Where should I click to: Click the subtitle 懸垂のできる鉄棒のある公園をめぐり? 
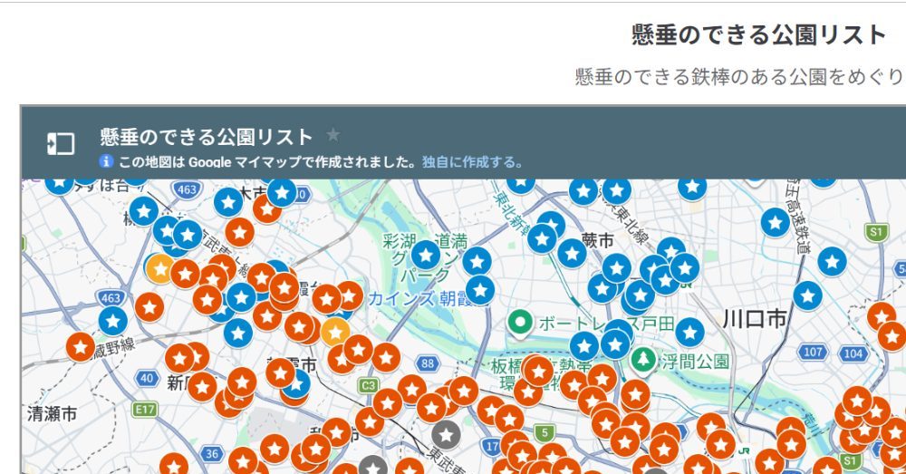(x=739, y=76)
